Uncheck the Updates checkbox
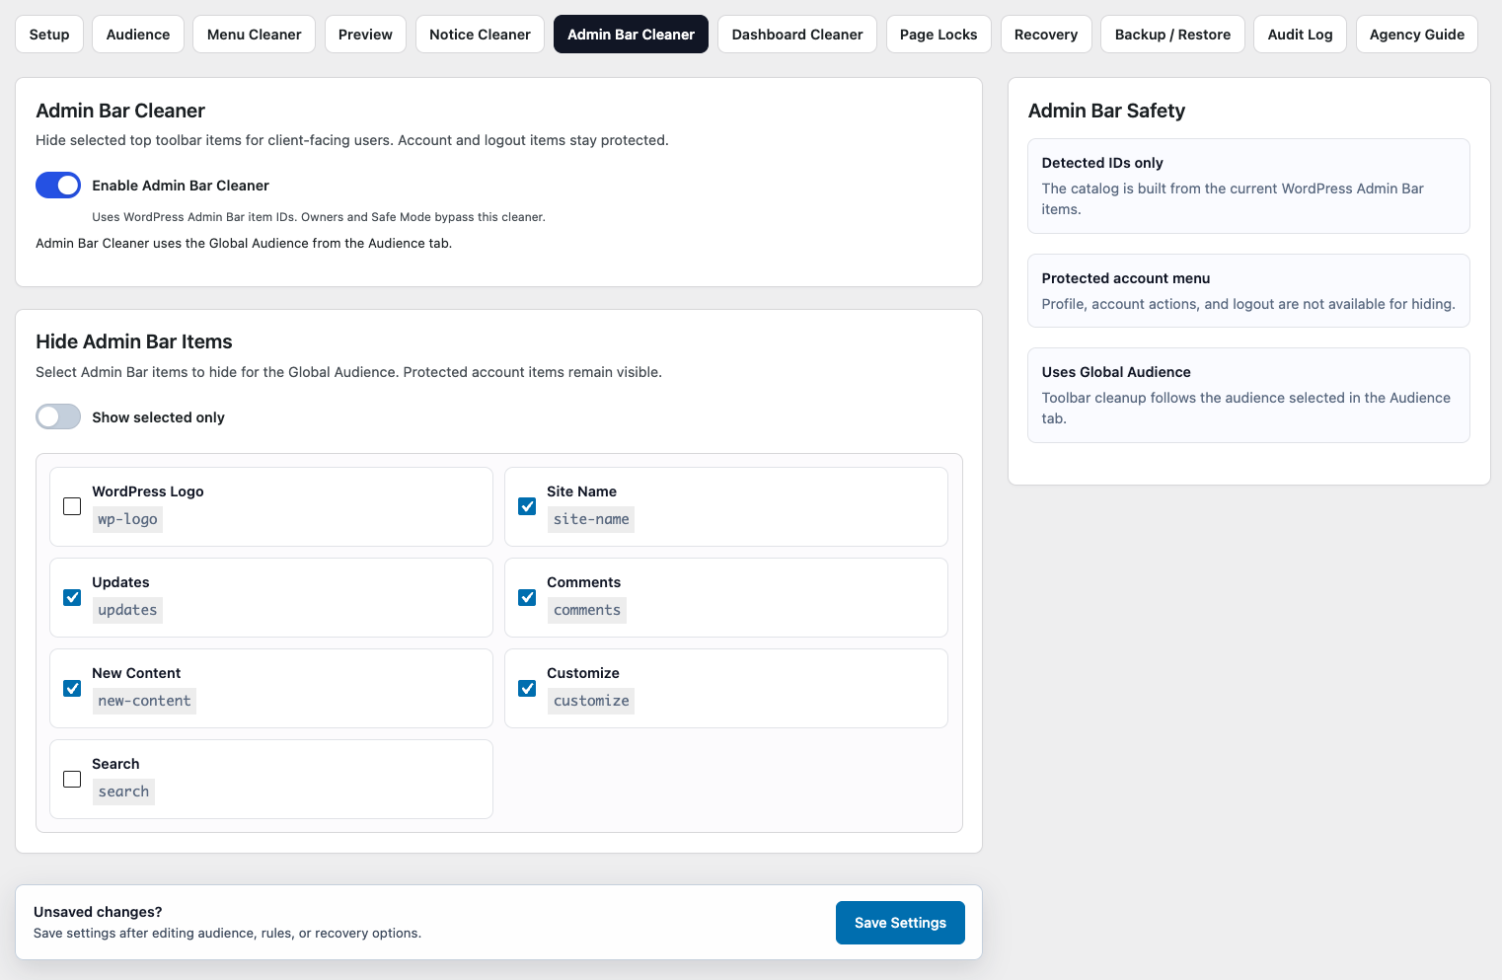1502x980 pixels. tap(72, 597)
